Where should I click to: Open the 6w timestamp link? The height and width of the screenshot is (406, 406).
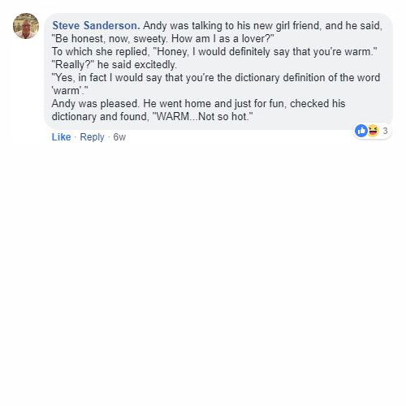pos(119,137)
